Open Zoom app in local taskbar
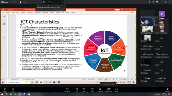172x96 pixels. [20, 94]
